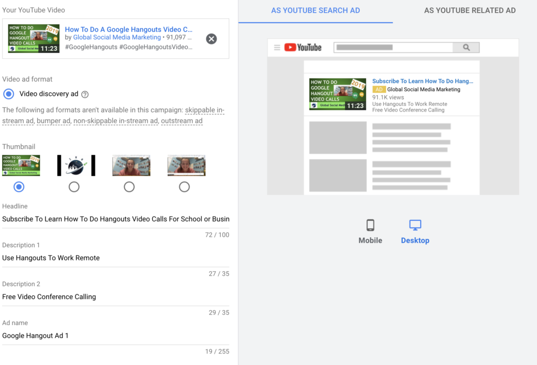Edit the Description 2 field
Screen dimensions: 537x365
click(x=116, y=297)
